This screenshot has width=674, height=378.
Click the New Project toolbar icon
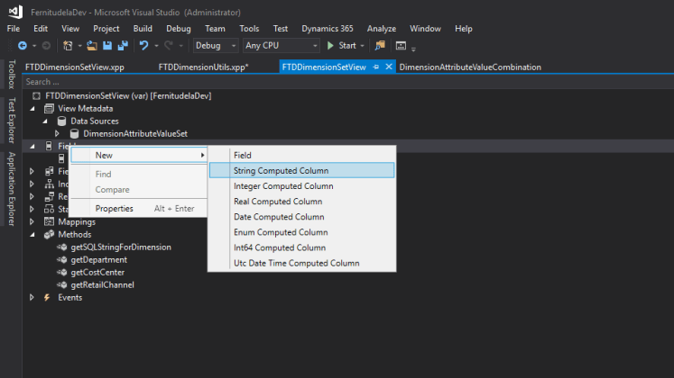click(x=68, y=45)
